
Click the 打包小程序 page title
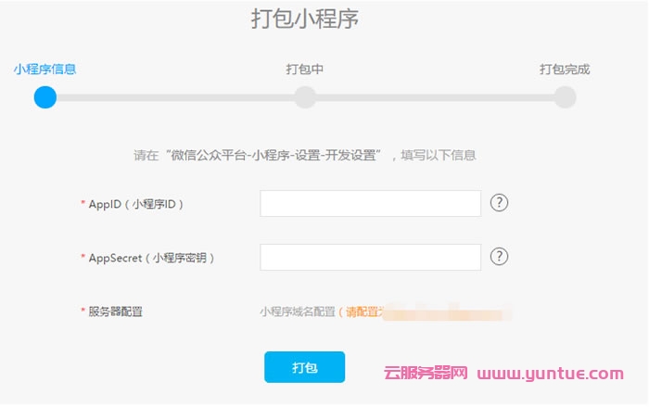coord(305,19)
